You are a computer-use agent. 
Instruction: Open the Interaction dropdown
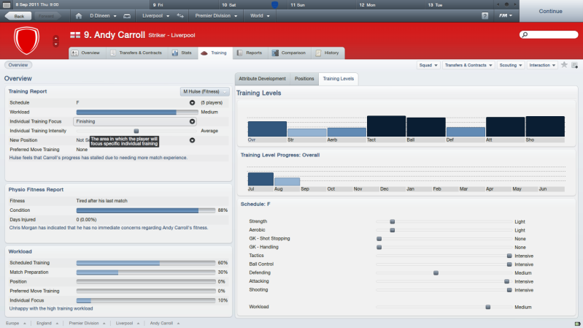coord(542,65)
